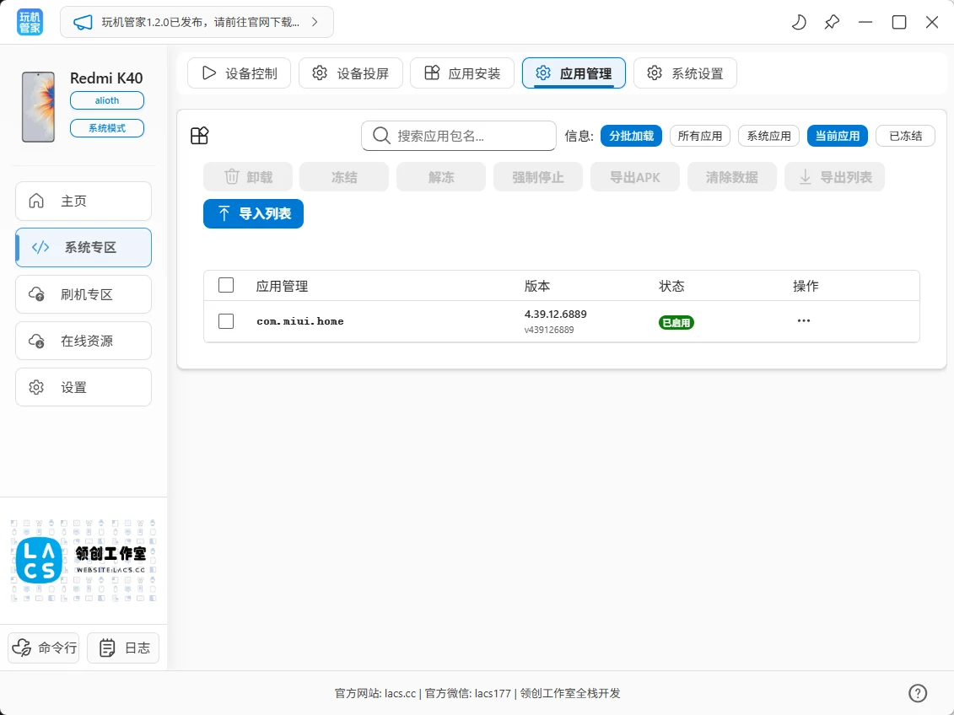This screenshot has height=715, width=954.
Task: Select the 所有应用 filter
Action: tap(700, 136)
